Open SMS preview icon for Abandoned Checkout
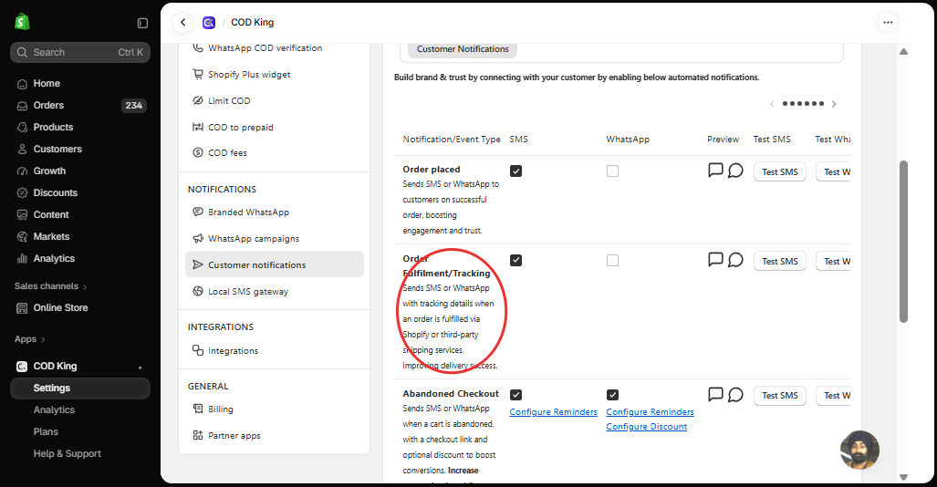Viewport: 937px width, 487px height. [715, 394]
